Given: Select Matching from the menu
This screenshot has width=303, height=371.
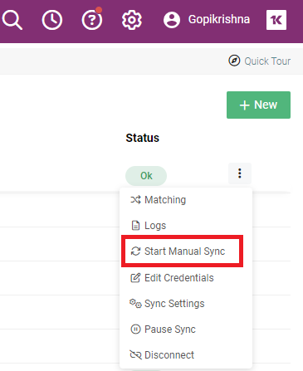Looking at the screenshot, I should [x=186, y=200].
